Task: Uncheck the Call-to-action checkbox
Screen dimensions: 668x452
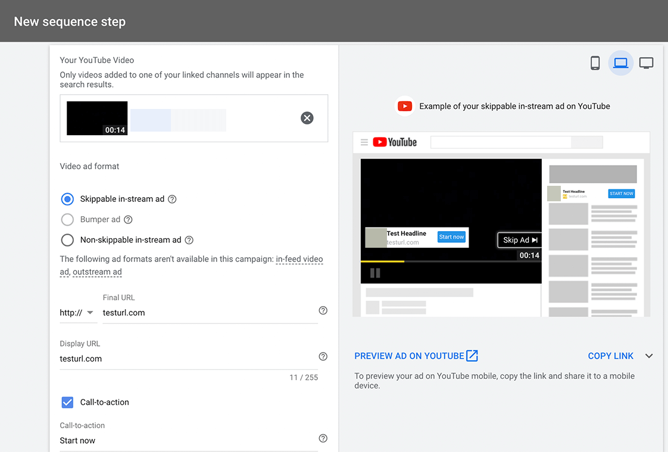Action: 67,402
